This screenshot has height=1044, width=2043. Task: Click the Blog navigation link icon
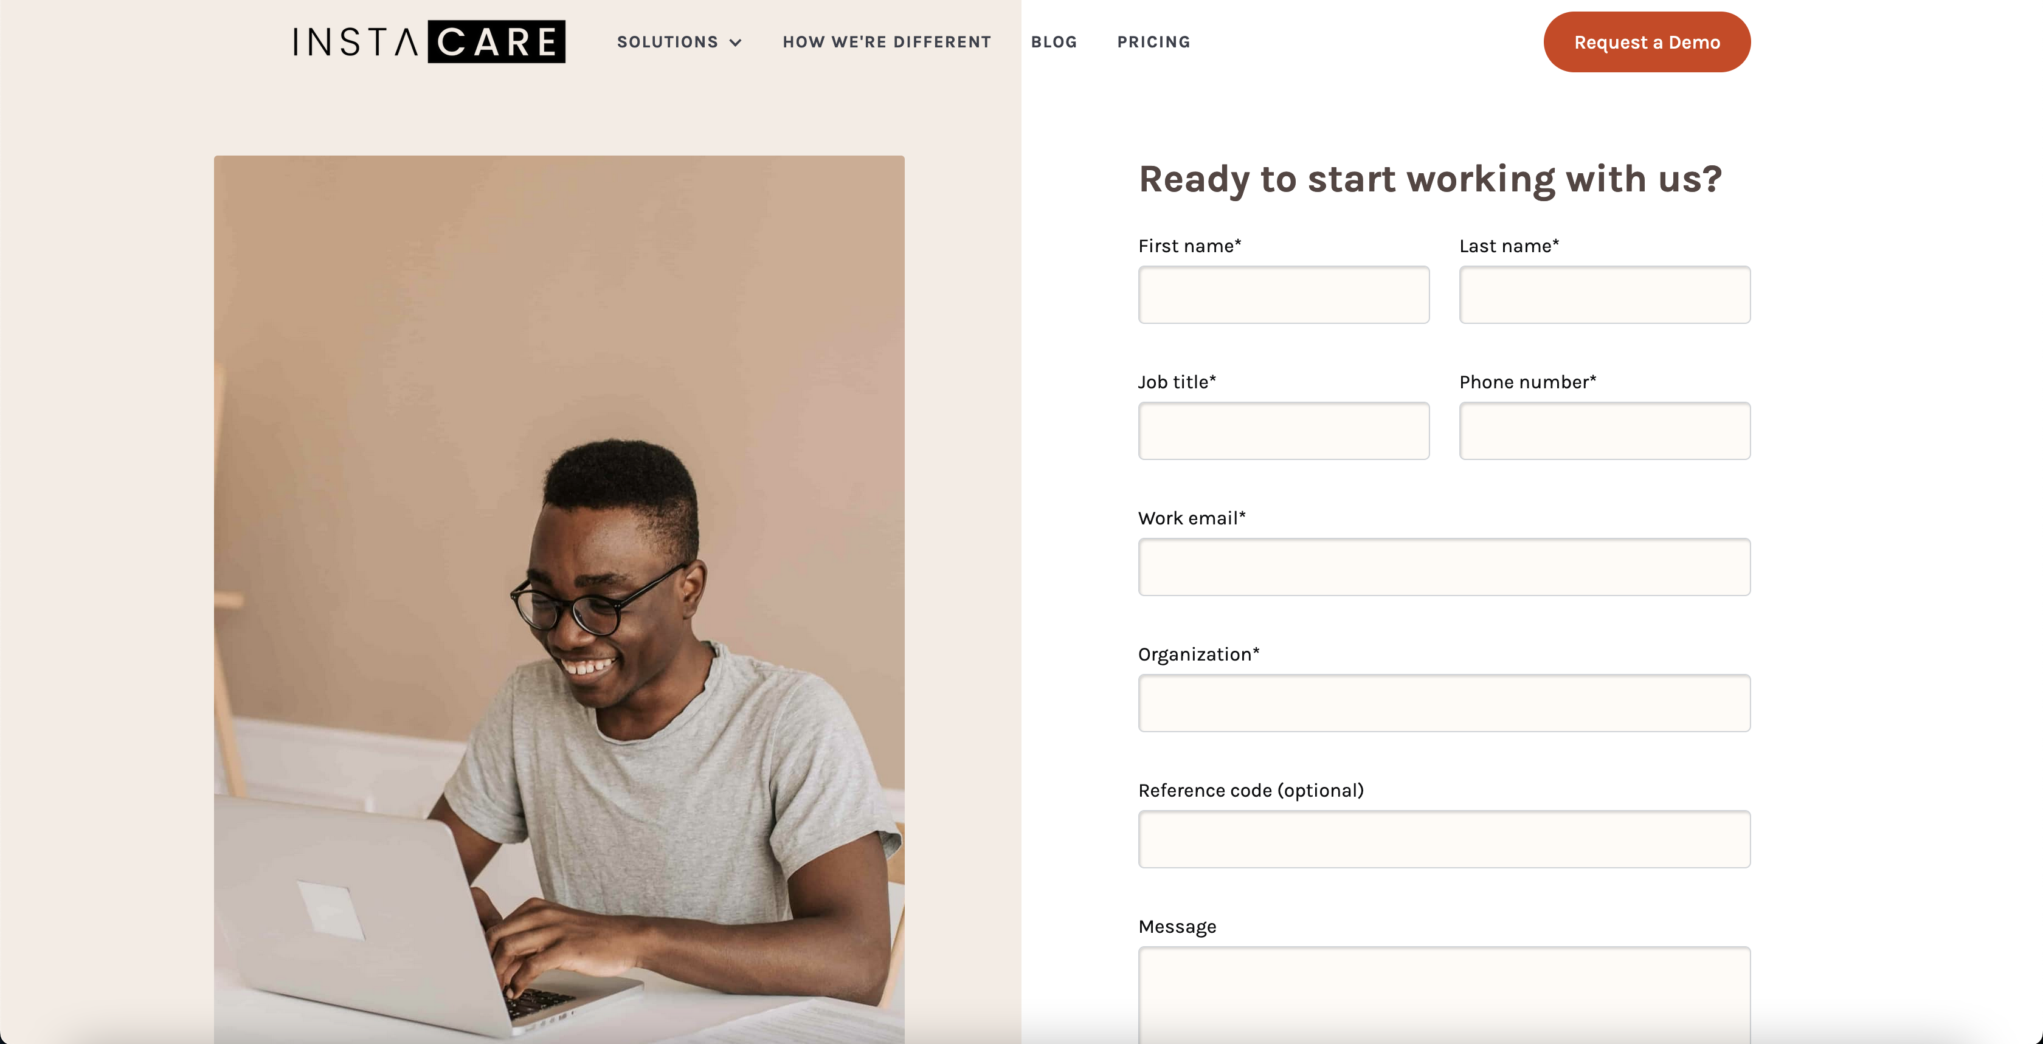pos(1055,41)
